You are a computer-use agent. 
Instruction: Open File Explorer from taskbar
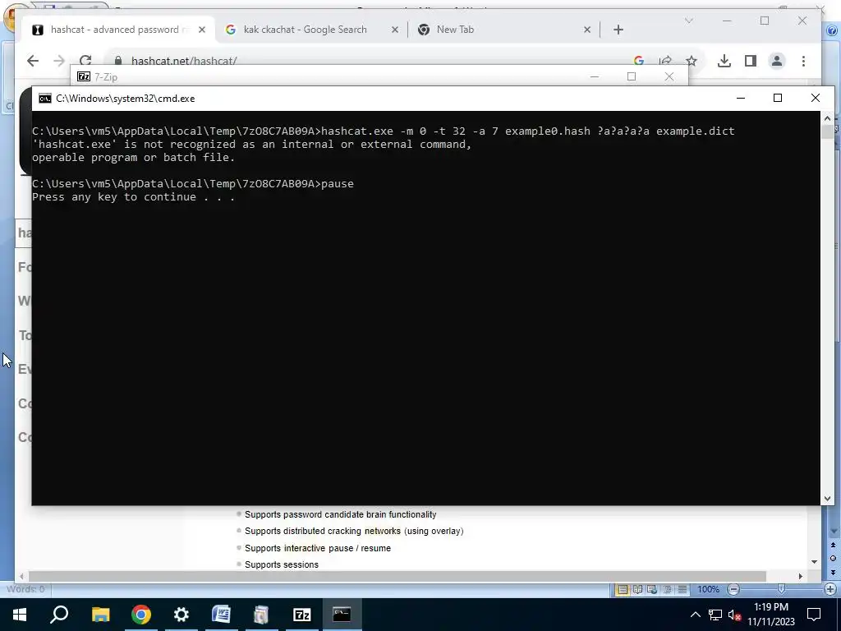(x=100, y=615)
